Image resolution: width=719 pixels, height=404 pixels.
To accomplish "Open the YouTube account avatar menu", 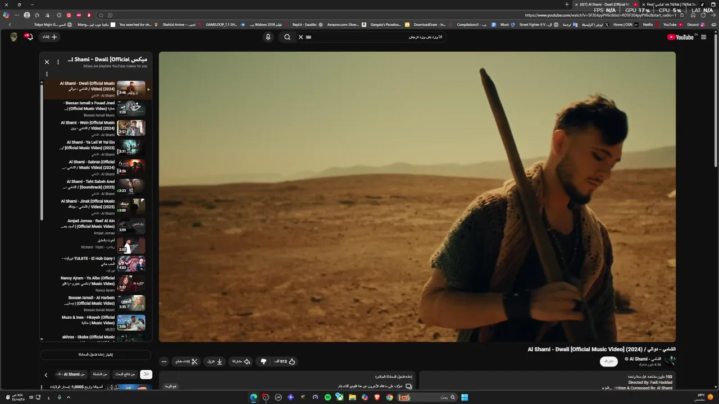I will click(x=13, y=36).
